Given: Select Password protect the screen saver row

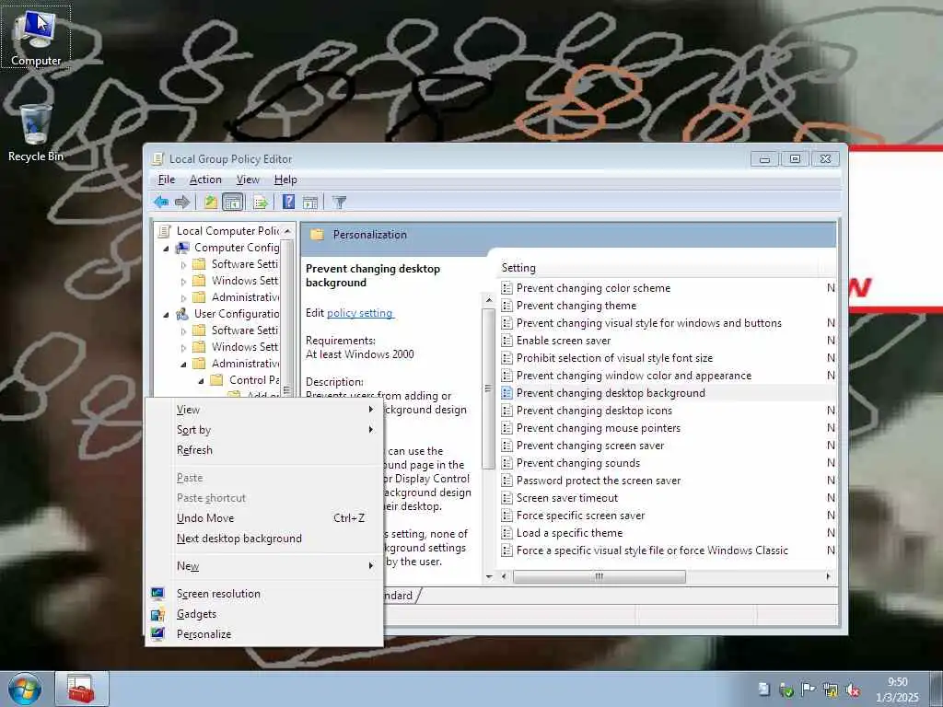Looking at the screenshot, I should pos(667,481).
